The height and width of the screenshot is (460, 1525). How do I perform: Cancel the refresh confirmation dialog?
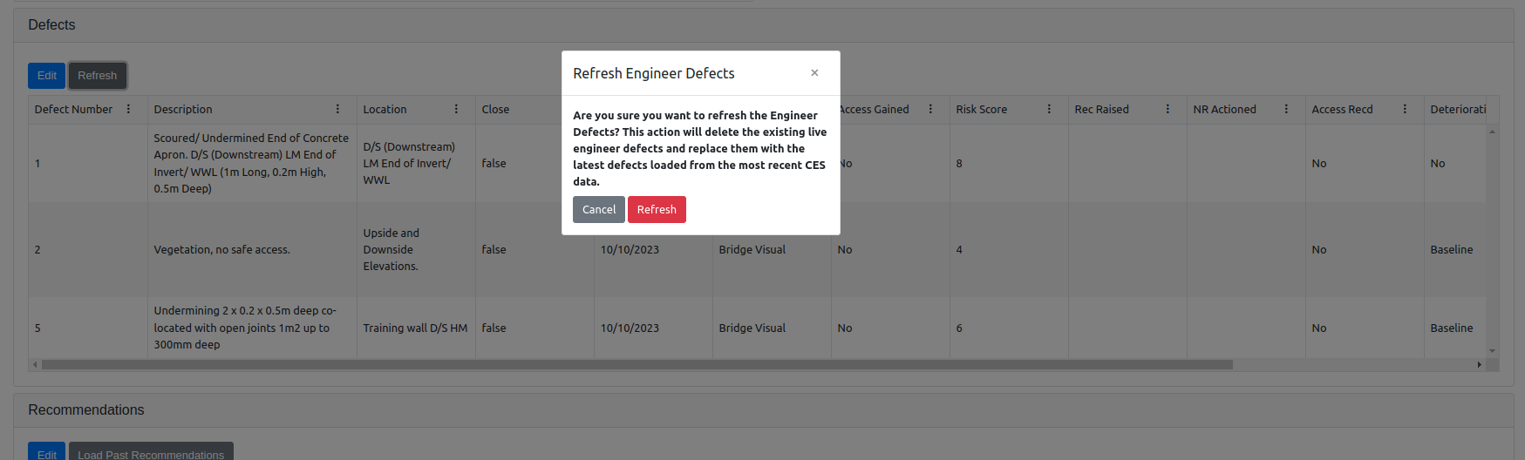point(598,210)
